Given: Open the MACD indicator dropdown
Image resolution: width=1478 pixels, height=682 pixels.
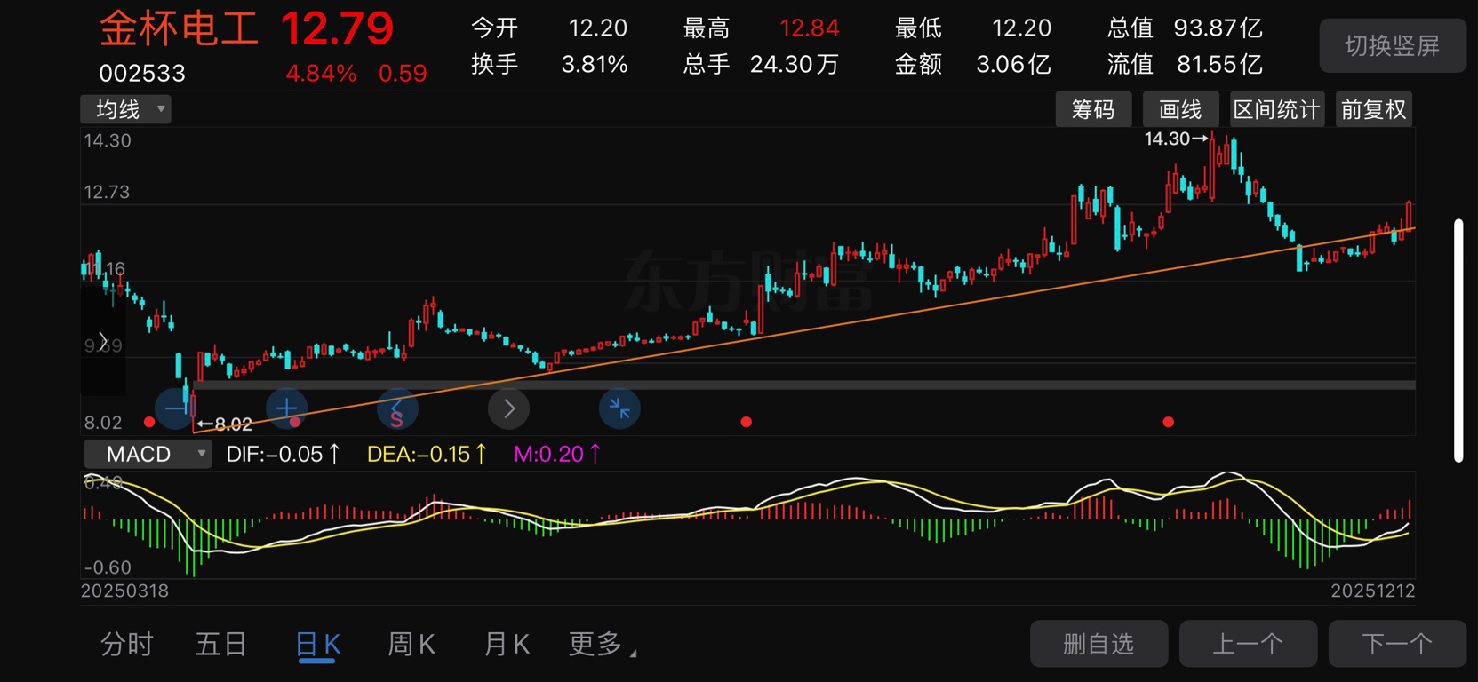Looking at the screenshot, I should pyautogui.click(x=148, y=455).
